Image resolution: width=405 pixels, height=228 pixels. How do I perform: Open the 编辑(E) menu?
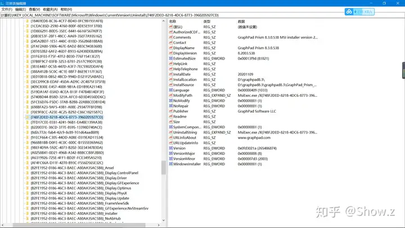coord(20,10)
